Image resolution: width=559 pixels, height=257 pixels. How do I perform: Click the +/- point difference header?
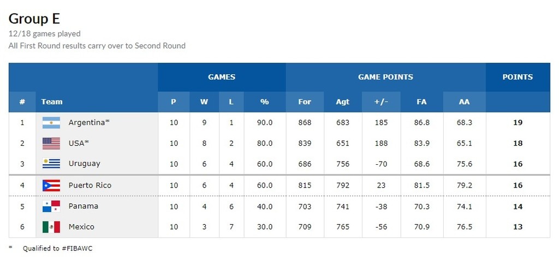[381, 101]
